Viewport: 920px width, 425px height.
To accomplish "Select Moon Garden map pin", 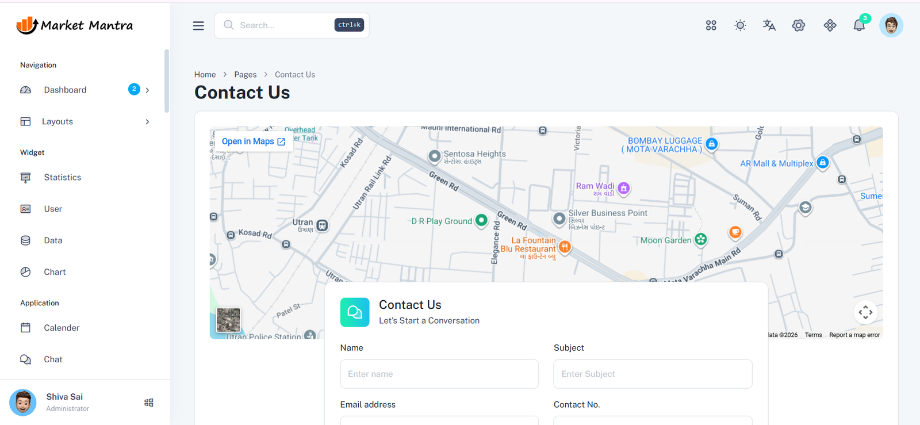I will (700, 239).
